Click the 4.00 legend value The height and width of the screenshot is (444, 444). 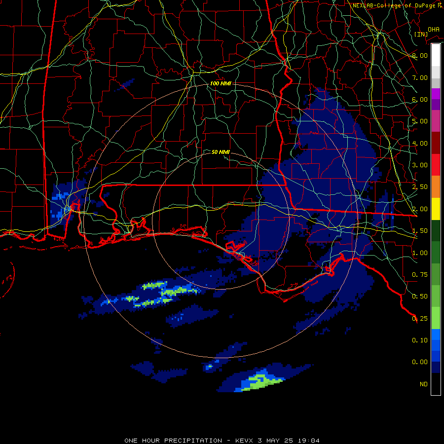(x=420, y=143)
